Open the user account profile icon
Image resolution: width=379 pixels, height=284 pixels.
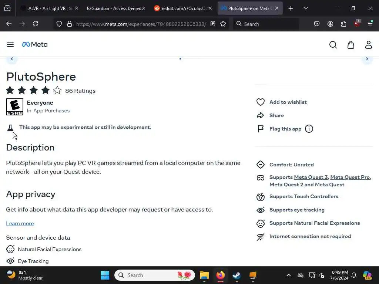click(x=368, y=45)
